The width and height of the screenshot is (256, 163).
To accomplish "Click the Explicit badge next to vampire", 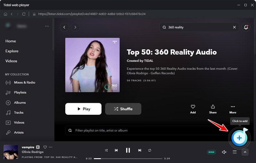I will (38, 147).
